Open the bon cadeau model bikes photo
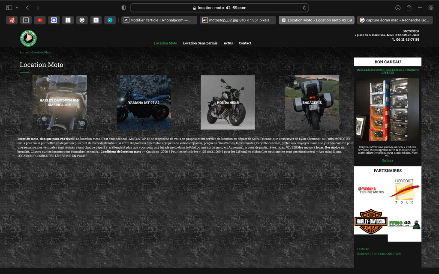Screen dimensions: 439x274 388,110
